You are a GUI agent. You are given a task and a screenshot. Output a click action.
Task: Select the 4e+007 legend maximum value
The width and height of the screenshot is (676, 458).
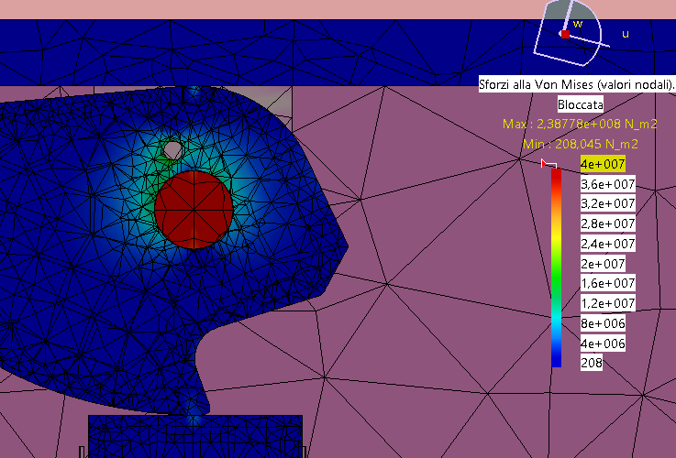pyautogui.click(x=603, y=164)
